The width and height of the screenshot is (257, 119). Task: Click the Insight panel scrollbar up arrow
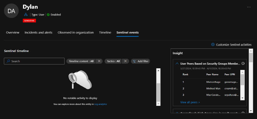pos(251,51)
